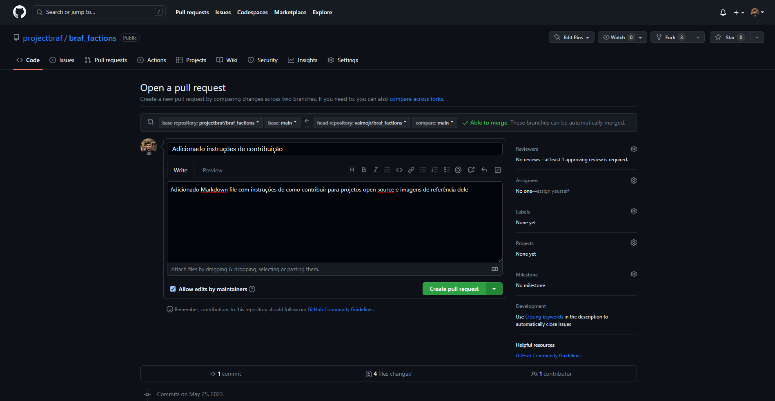The image size is (775, 401).
Task: Expand Create pull request options arrow
Action: (x=494, y=289)
